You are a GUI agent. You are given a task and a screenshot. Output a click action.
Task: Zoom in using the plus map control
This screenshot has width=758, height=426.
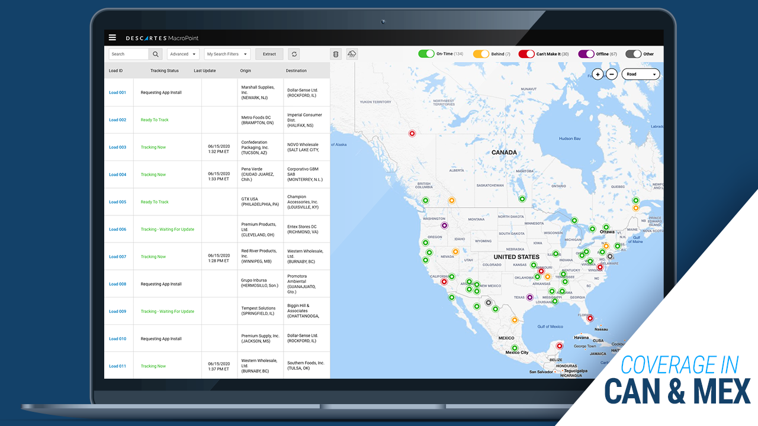click(598, 74)
